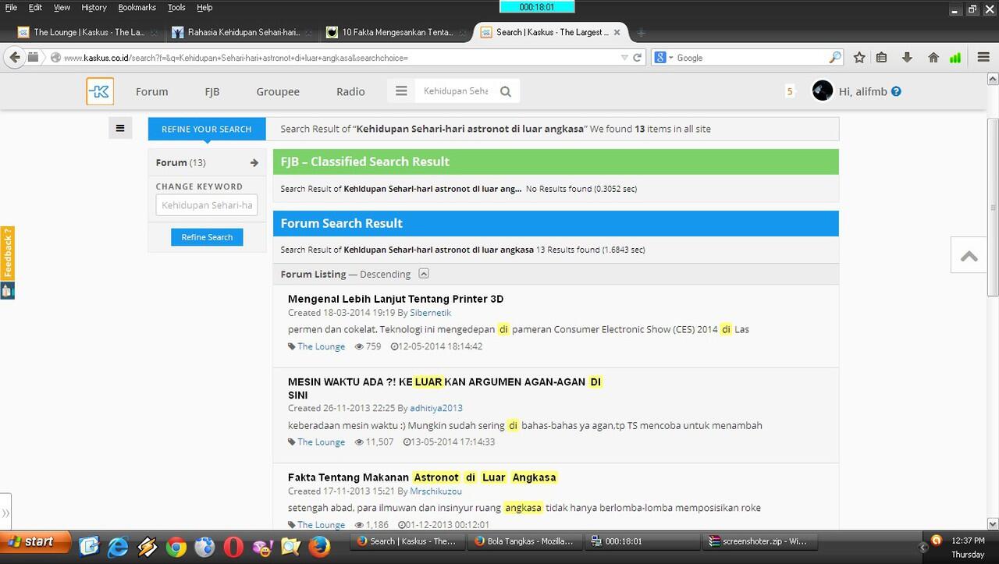Screen dimensions: 999x564
Task: Open thread Fakta Tentang Makanan Astronot
Action: (x=422, y=477)
